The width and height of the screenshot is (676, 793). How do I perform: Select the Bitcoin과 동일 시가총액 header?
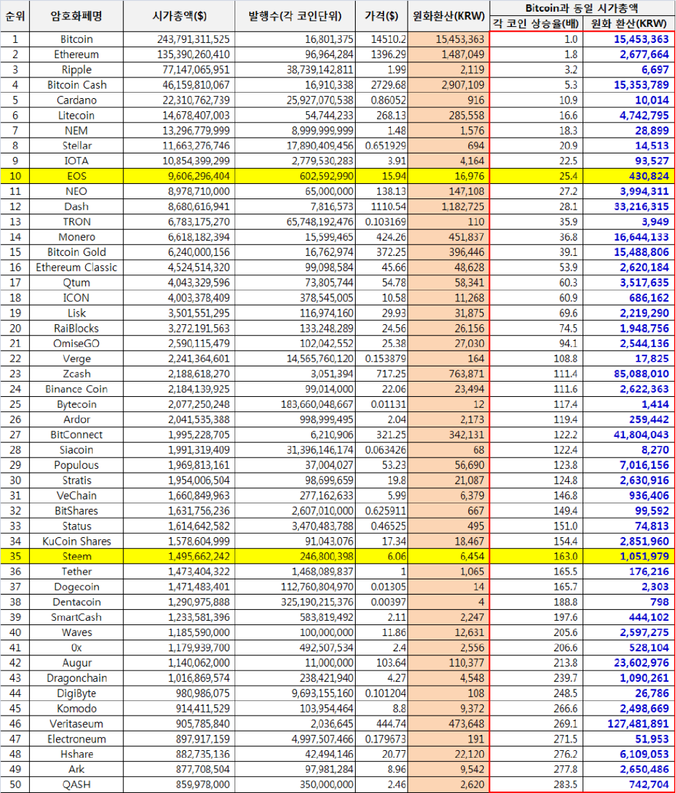582,8
